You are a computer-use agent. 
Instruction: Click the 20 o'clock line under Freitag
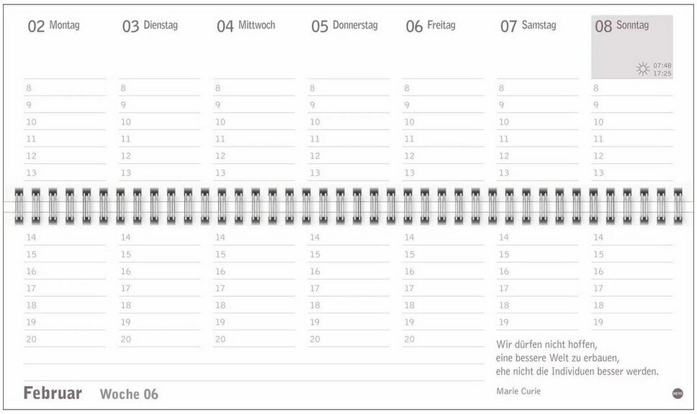pos(443,339)
